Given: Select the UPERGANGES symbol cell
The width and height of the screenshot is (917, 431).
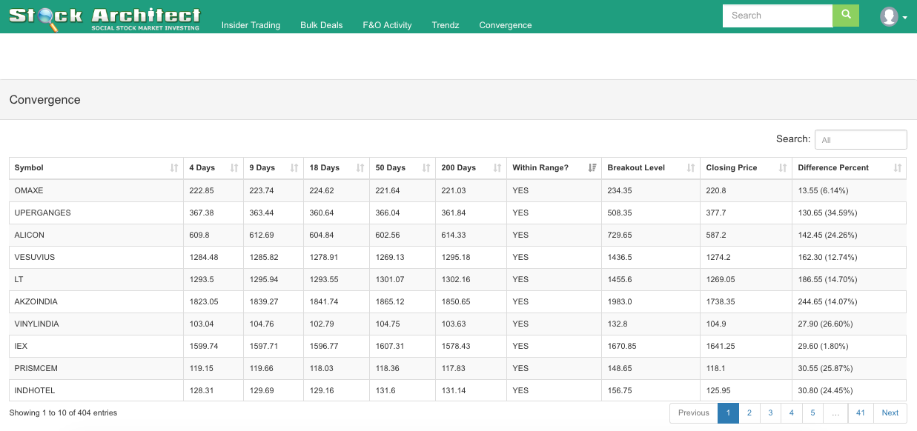Looking at the screenshot, I should [96, 213].
